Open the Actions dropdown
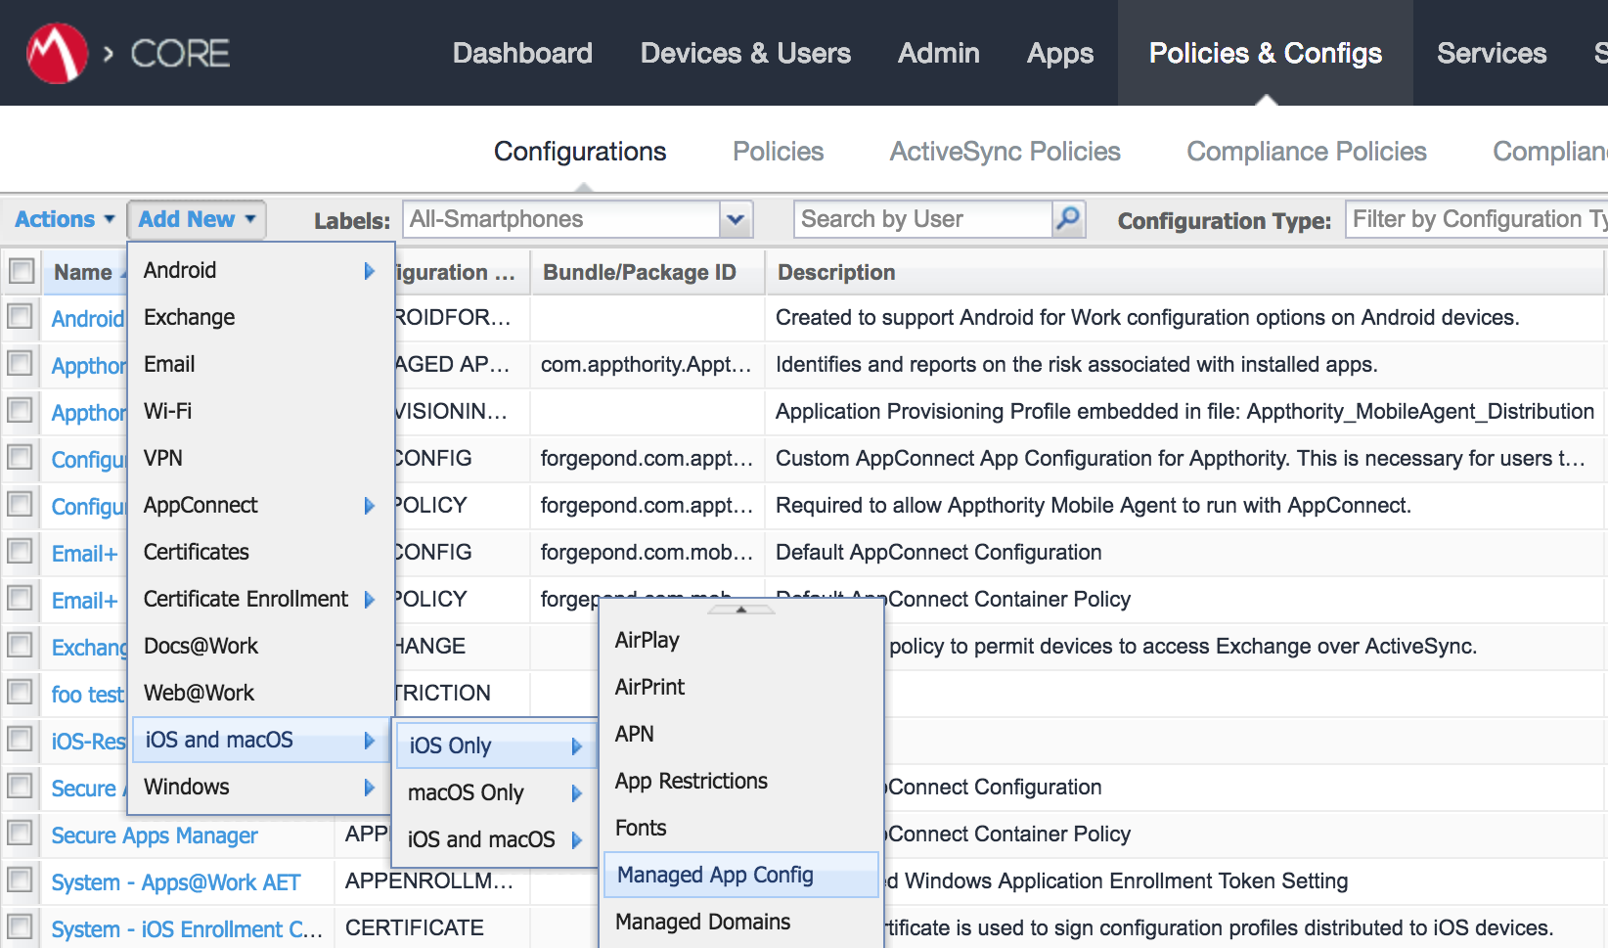Image resolution: width=1608 pixels, height=948 pixels. point(62,218)
